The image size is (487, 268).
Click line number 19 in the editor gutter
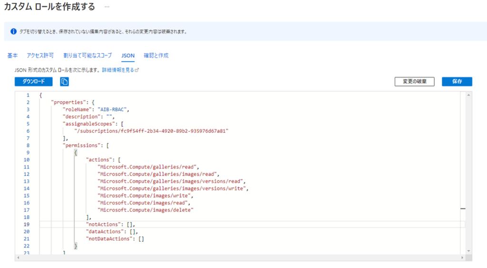[x=28, y=224]
